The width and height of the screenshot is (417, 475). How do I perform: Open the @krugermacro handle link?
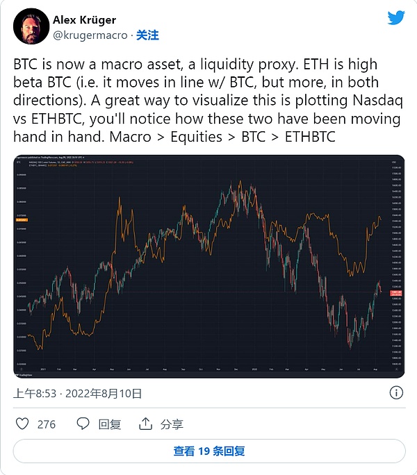[90, 35]
